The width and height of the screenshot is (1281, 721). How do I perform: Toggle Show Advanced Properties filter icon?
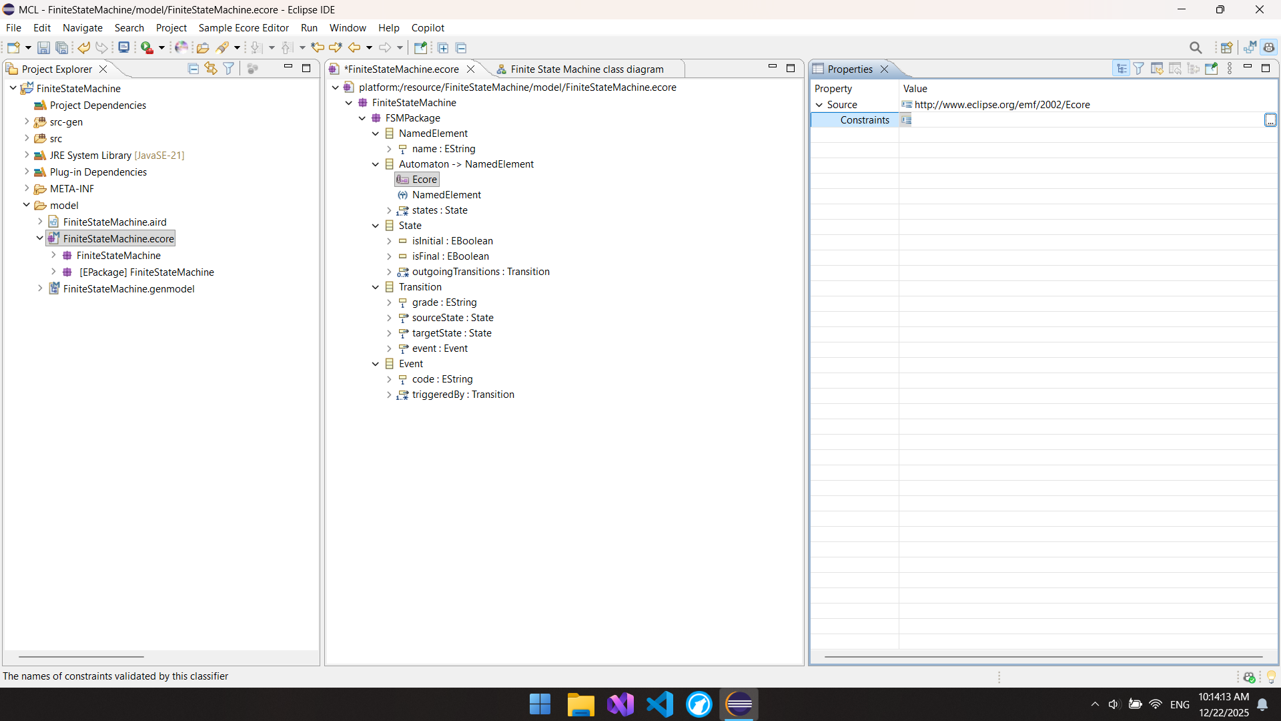pos(1139,68)
